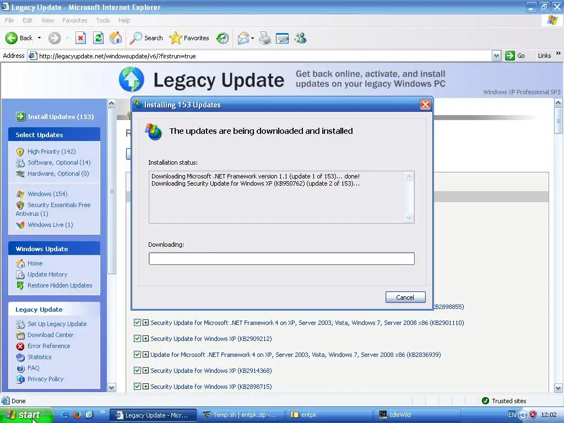This screenshot has height=423, width=564.
Task: Go to the Home page icon
Action: [116, 38]
